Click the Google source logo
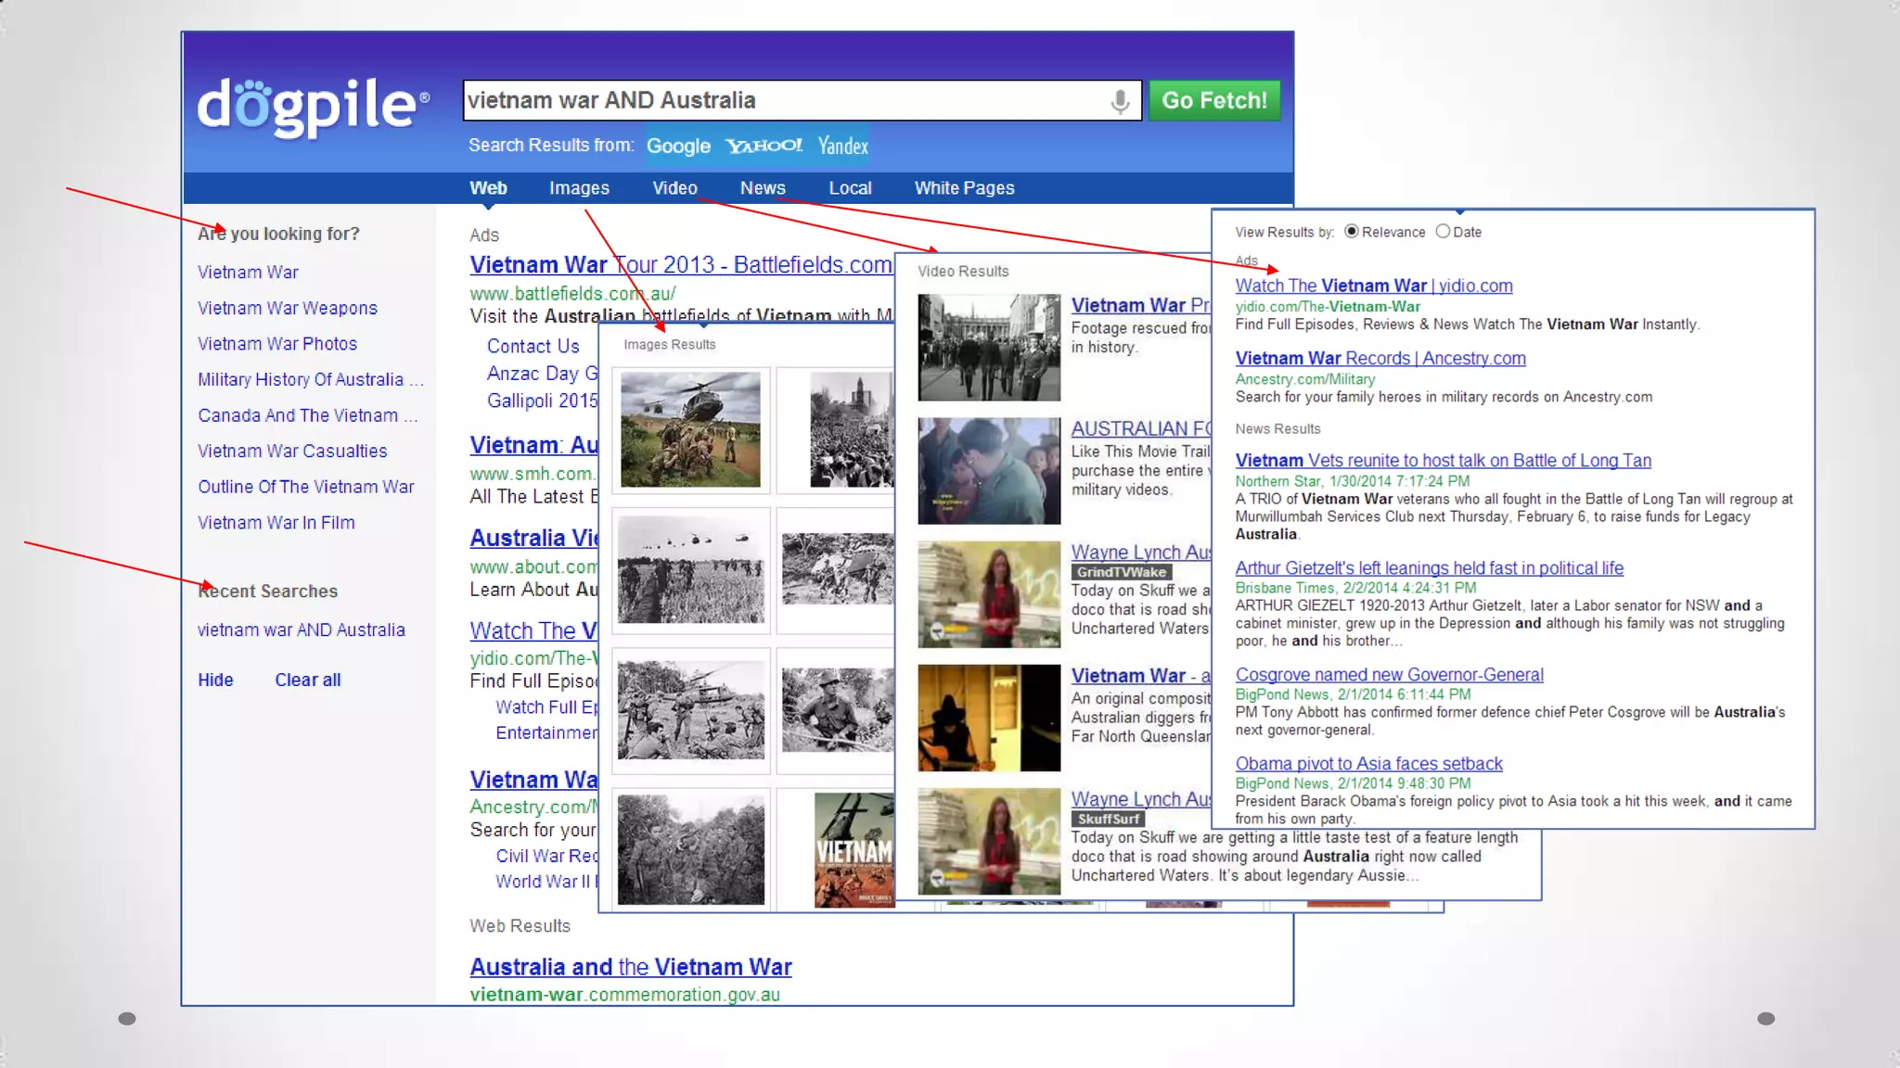 [678, 146]
